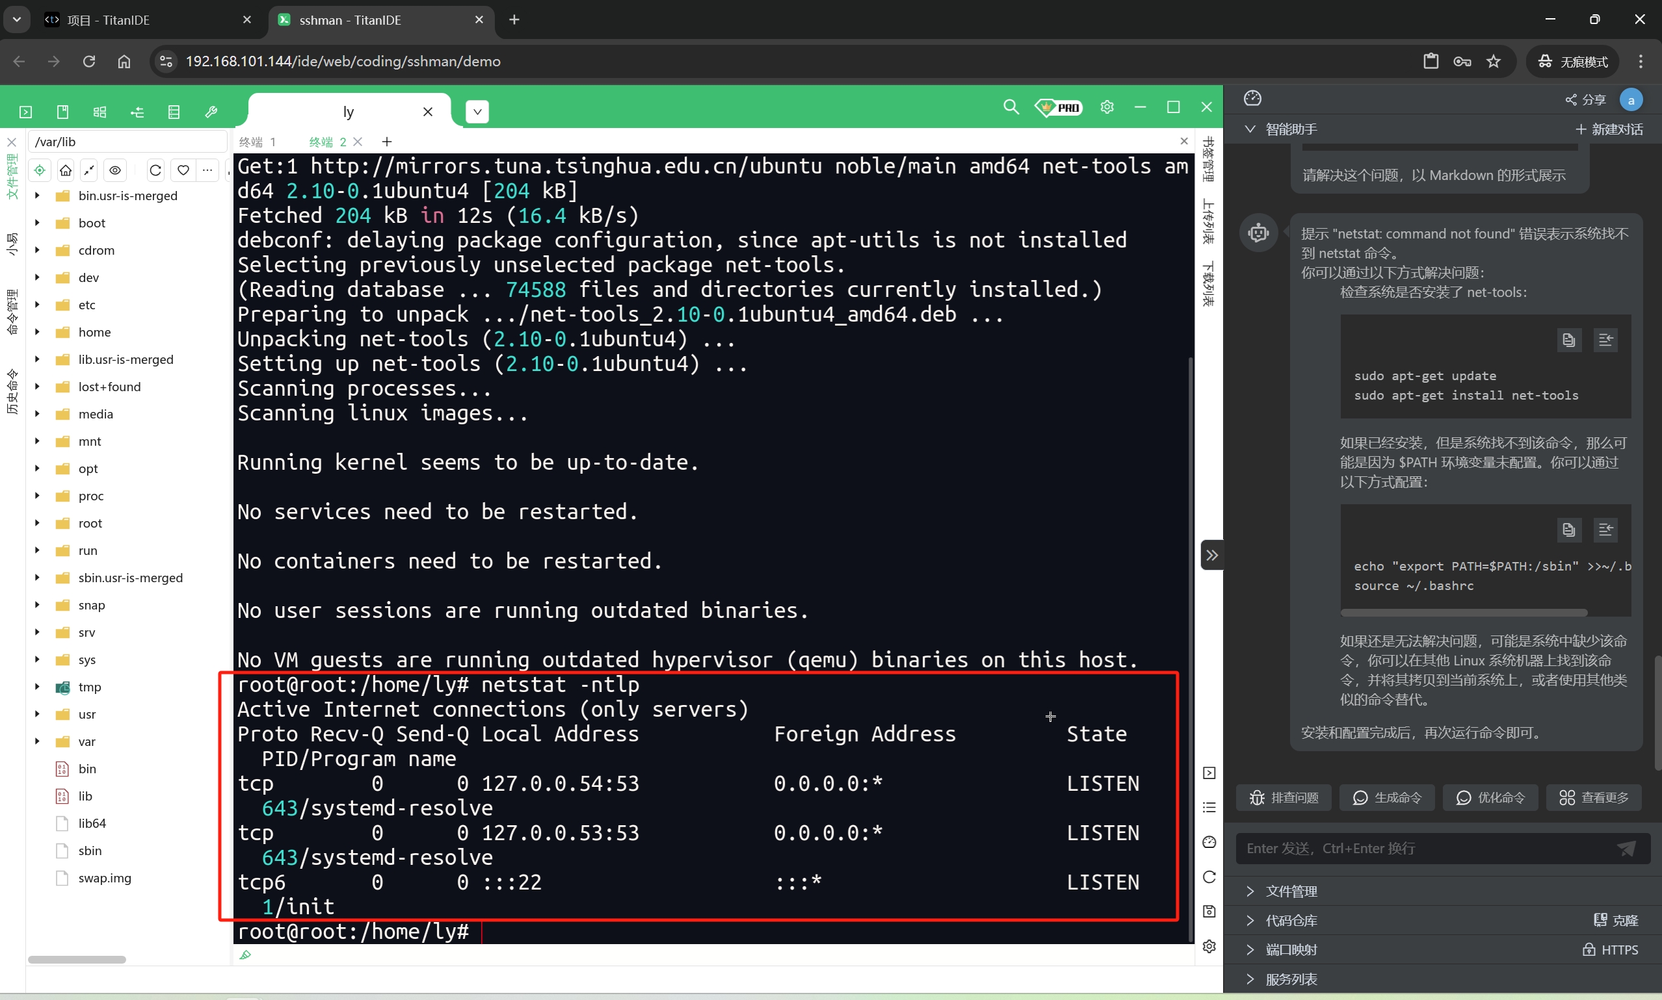Click the dashboard gauge icon atop assistant panel

1253,98
